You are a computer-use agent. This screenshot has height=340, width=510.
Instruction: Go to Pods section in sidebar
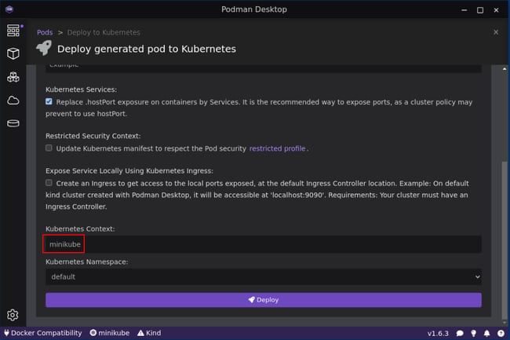point(13,78)
